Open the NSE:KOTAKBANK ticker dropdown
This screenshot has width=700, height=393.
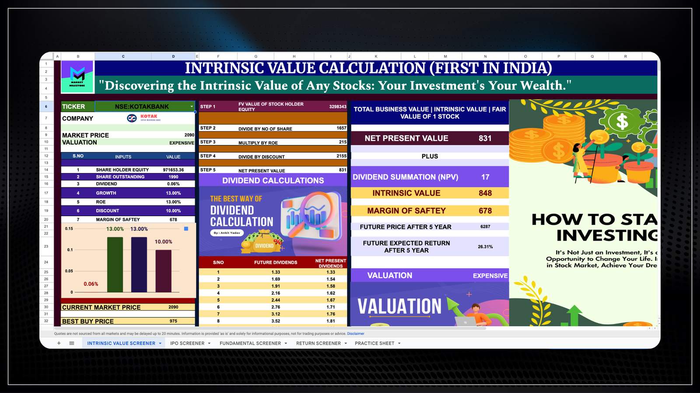tap(191, 106)
